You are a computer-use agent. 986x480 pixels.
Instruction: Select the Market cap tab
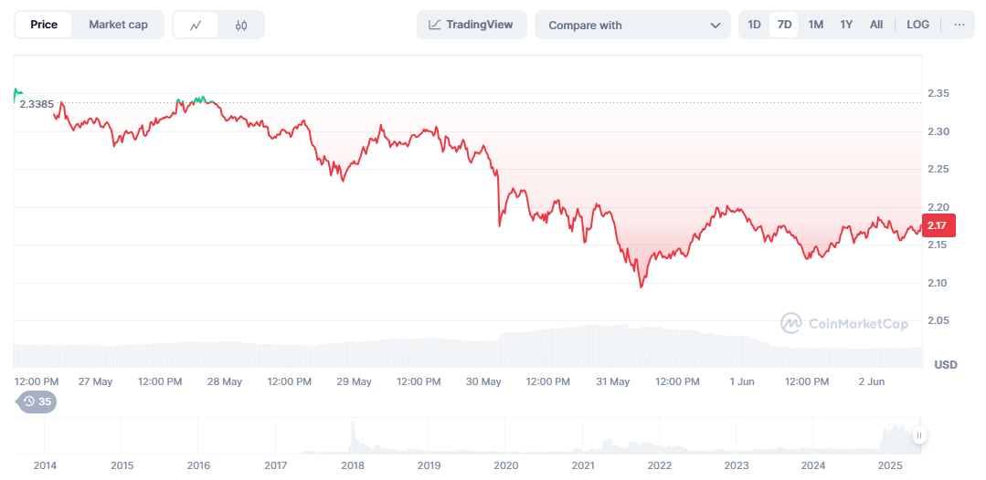tap(118, 25)
